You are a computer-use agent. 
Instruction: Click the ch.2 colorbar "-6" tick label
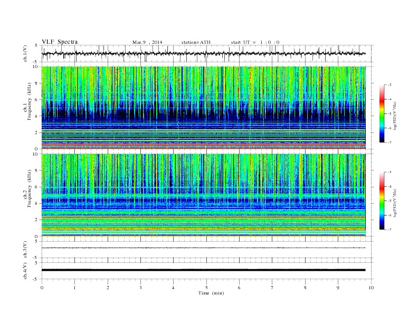(x=389, y=215)
